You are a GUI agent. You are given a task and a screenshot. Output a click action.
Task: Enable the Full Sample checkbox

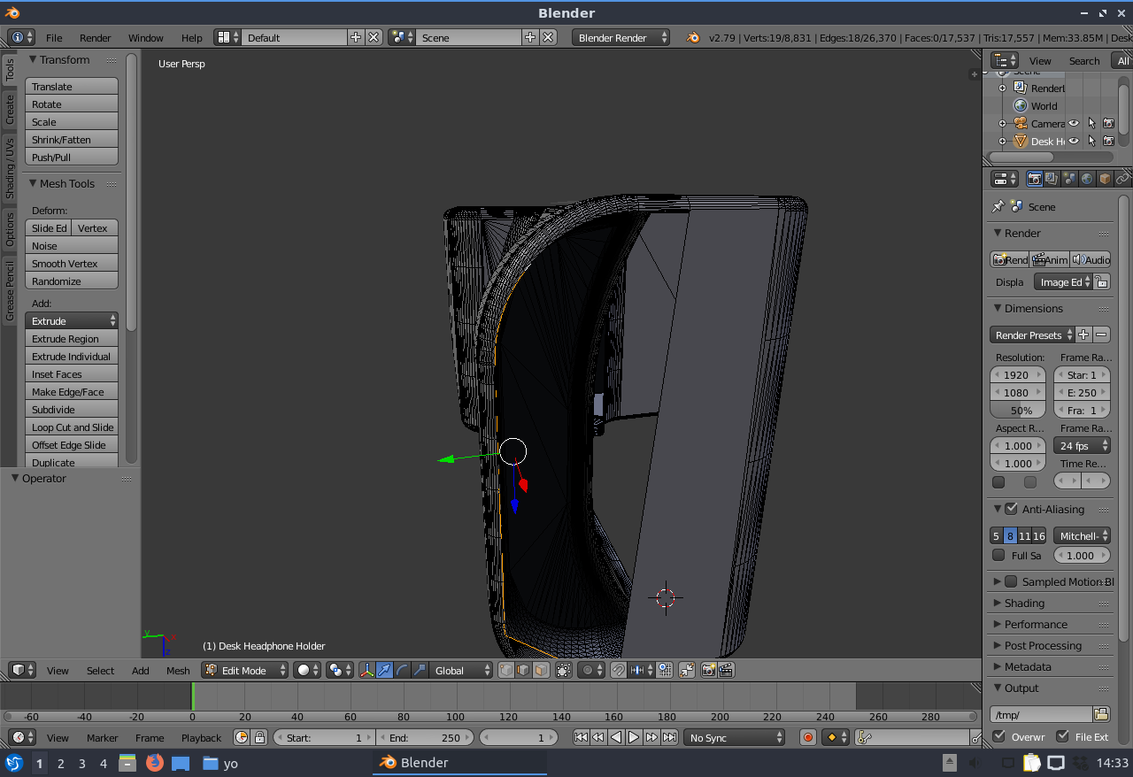click(x=998, y=556)
